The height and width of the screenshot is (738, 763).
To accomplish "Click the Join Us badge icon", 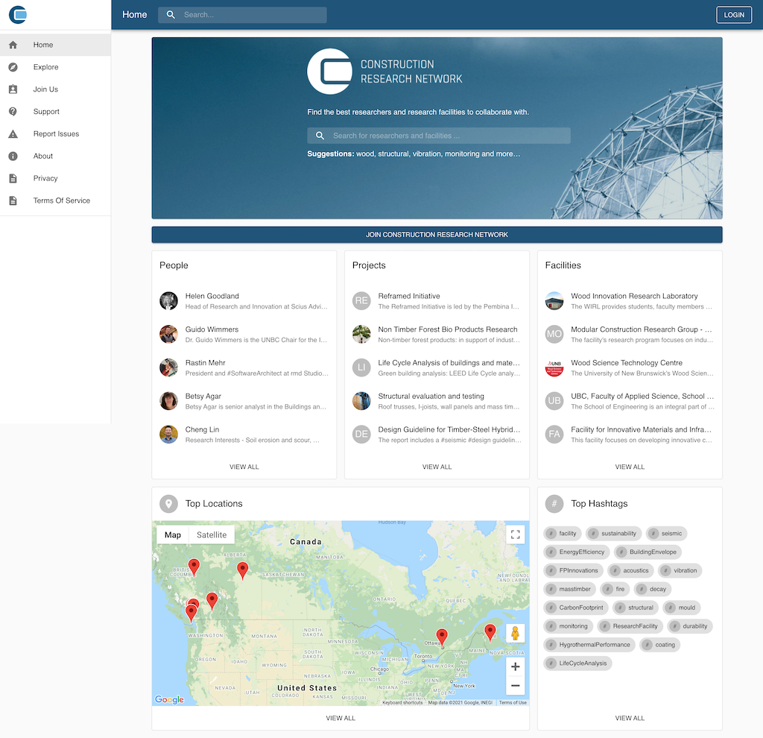I will (x=13, y=89).
